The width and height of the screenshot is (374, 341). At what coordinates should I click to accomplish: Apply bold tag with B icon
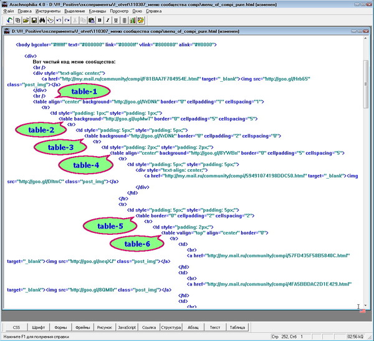tap(100, 21)
